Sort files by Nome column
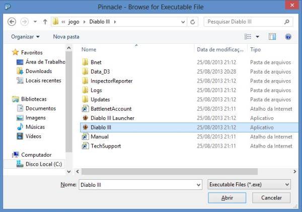This screenshot has width=302, height=212. [x=89, y=49]
